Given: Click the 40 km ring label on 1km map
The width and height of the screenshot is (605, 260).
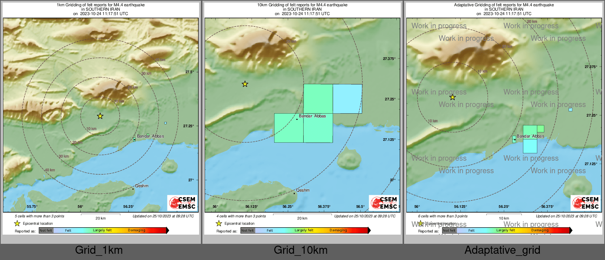Looking at the screenshot, I should [x=50, y=170].
